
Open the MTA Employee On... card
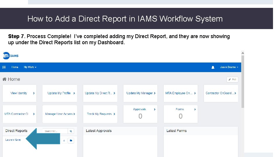pyautogui.click(x=181, y=93)
